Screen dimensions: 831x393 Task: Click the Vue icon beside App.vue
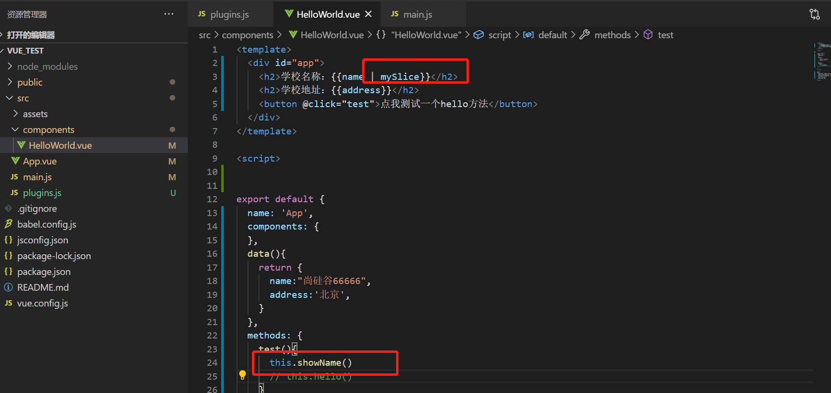click(x=15, y=161)
